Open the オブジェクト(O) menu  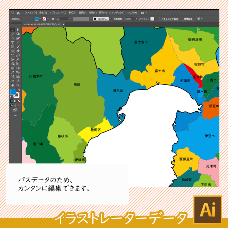(58, 13)
